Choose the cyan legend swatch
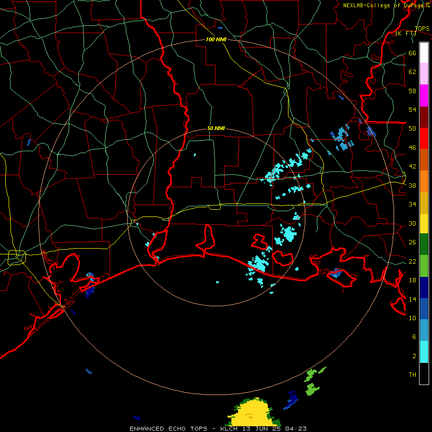This screenshot has height=432, width=432. pos(424,352)
